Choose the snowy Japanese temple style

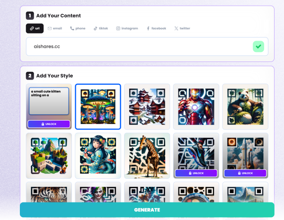[x=147, y=106]
